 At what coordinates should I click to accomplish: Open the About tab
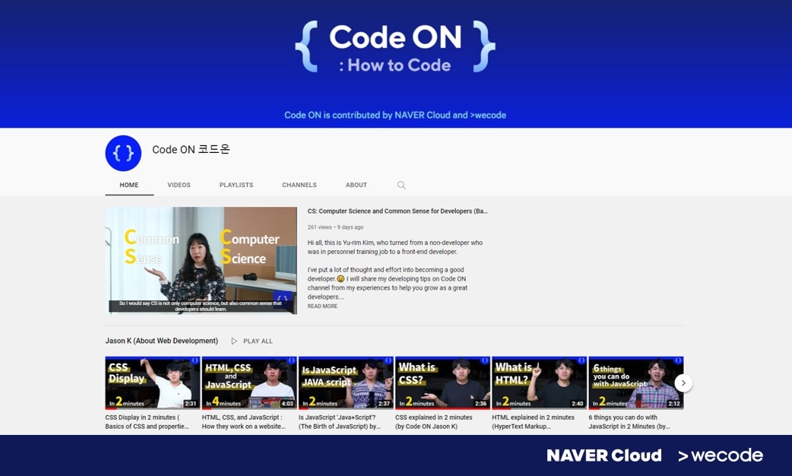(x=356, y=186)
